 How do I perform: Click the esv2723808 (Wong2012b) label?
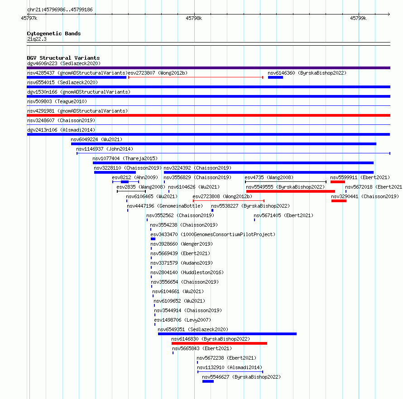pyautogui.click(x=222, y=196)
